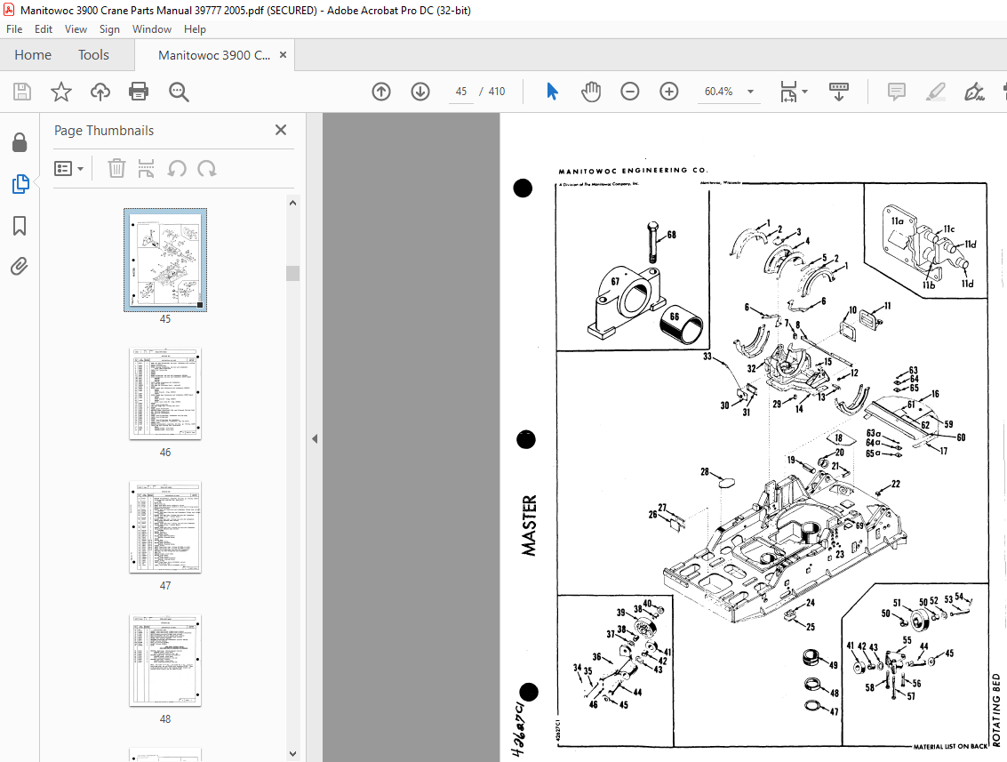Image resolution: width=1007 pixels, height=762 pixels.
Task: Open the Bookmarks panel
Action: click(20, 226)
